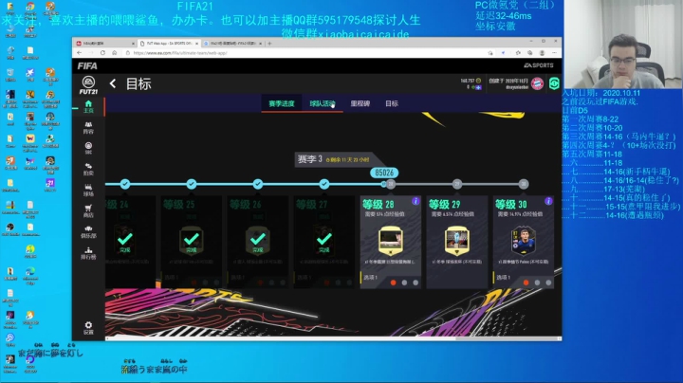The width and height of the screenshot is (683, 383).
Task: Open the completed 等级 27 reward card
Action: pyautogui.click(x=324, y=242)
